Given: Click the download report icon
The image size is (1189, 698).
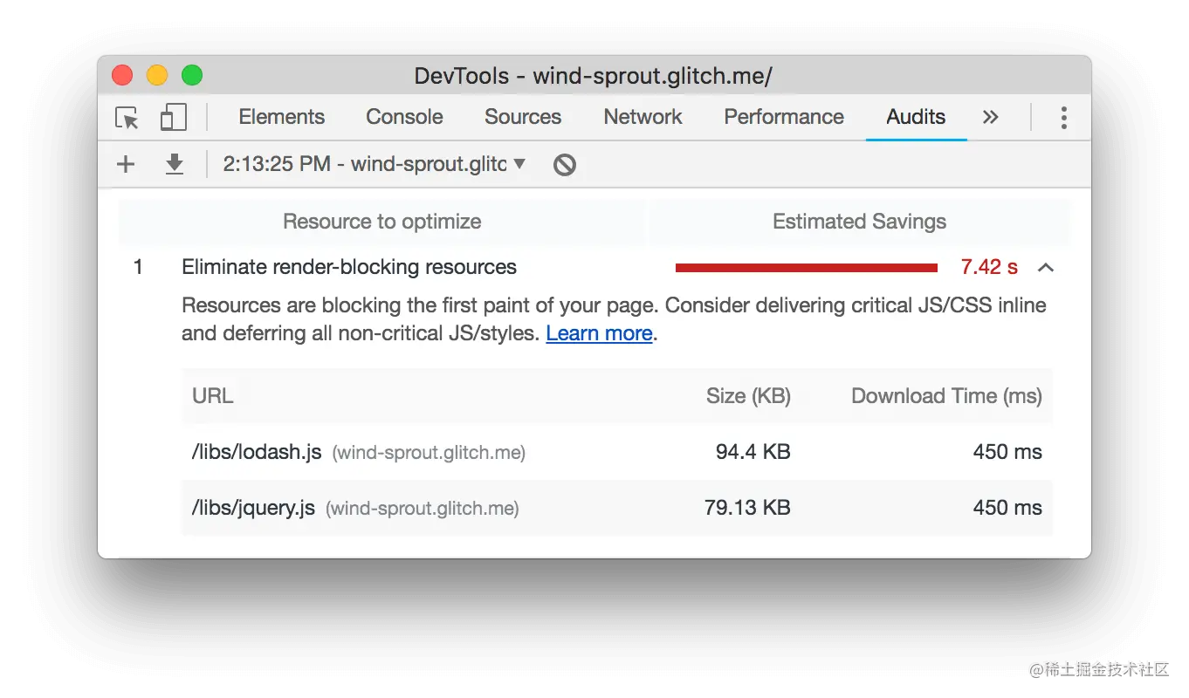Looking at the screenshot, I should 175,164.
